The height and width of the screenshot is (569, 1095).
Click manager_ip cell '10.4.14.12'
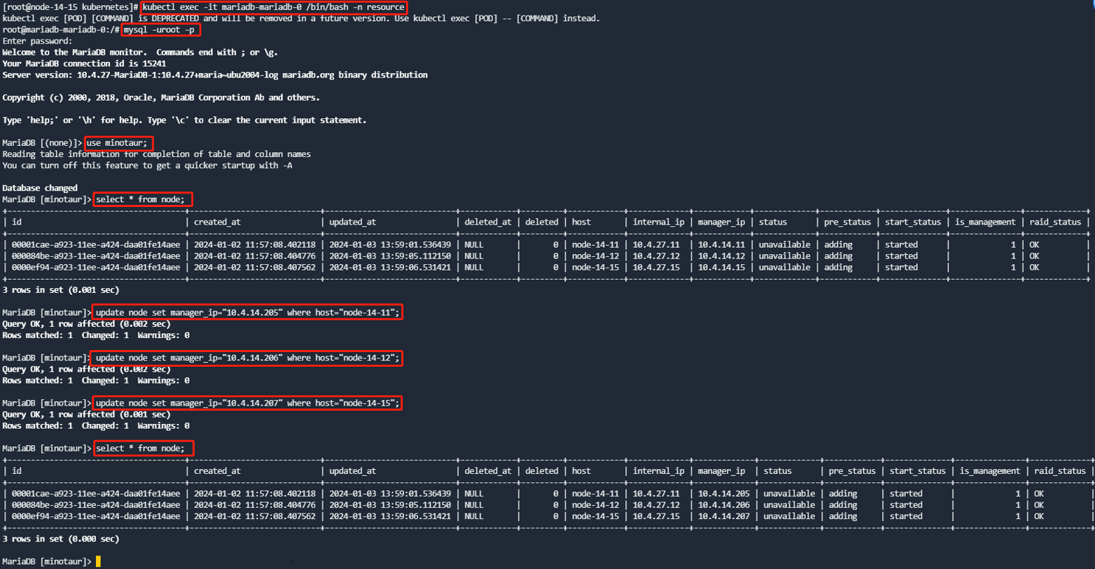coord(721,256)
